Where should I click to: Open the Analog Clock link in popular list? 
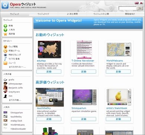pyautogui.click(x=16, y=121)
